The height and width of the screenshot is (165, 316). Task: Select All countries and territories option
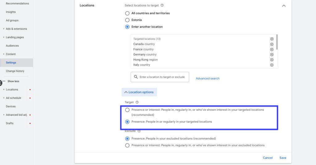127,13
